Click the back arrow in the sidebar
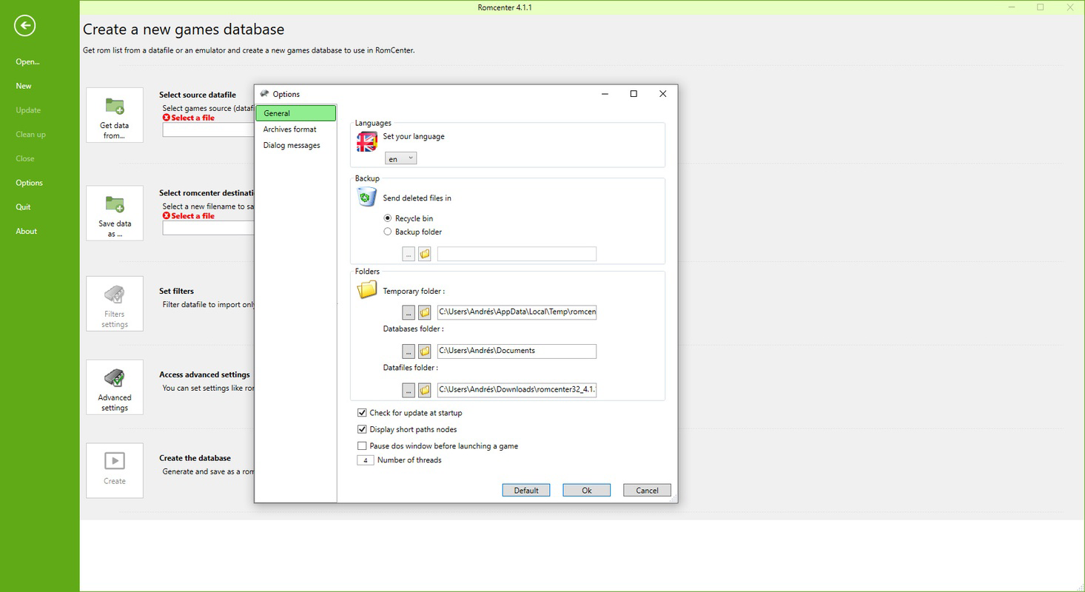 (x=24, y=26)
